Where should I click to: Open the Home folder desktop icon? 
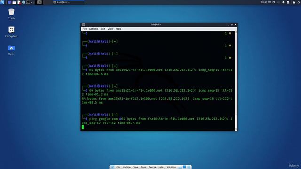(x=11, y=50)
